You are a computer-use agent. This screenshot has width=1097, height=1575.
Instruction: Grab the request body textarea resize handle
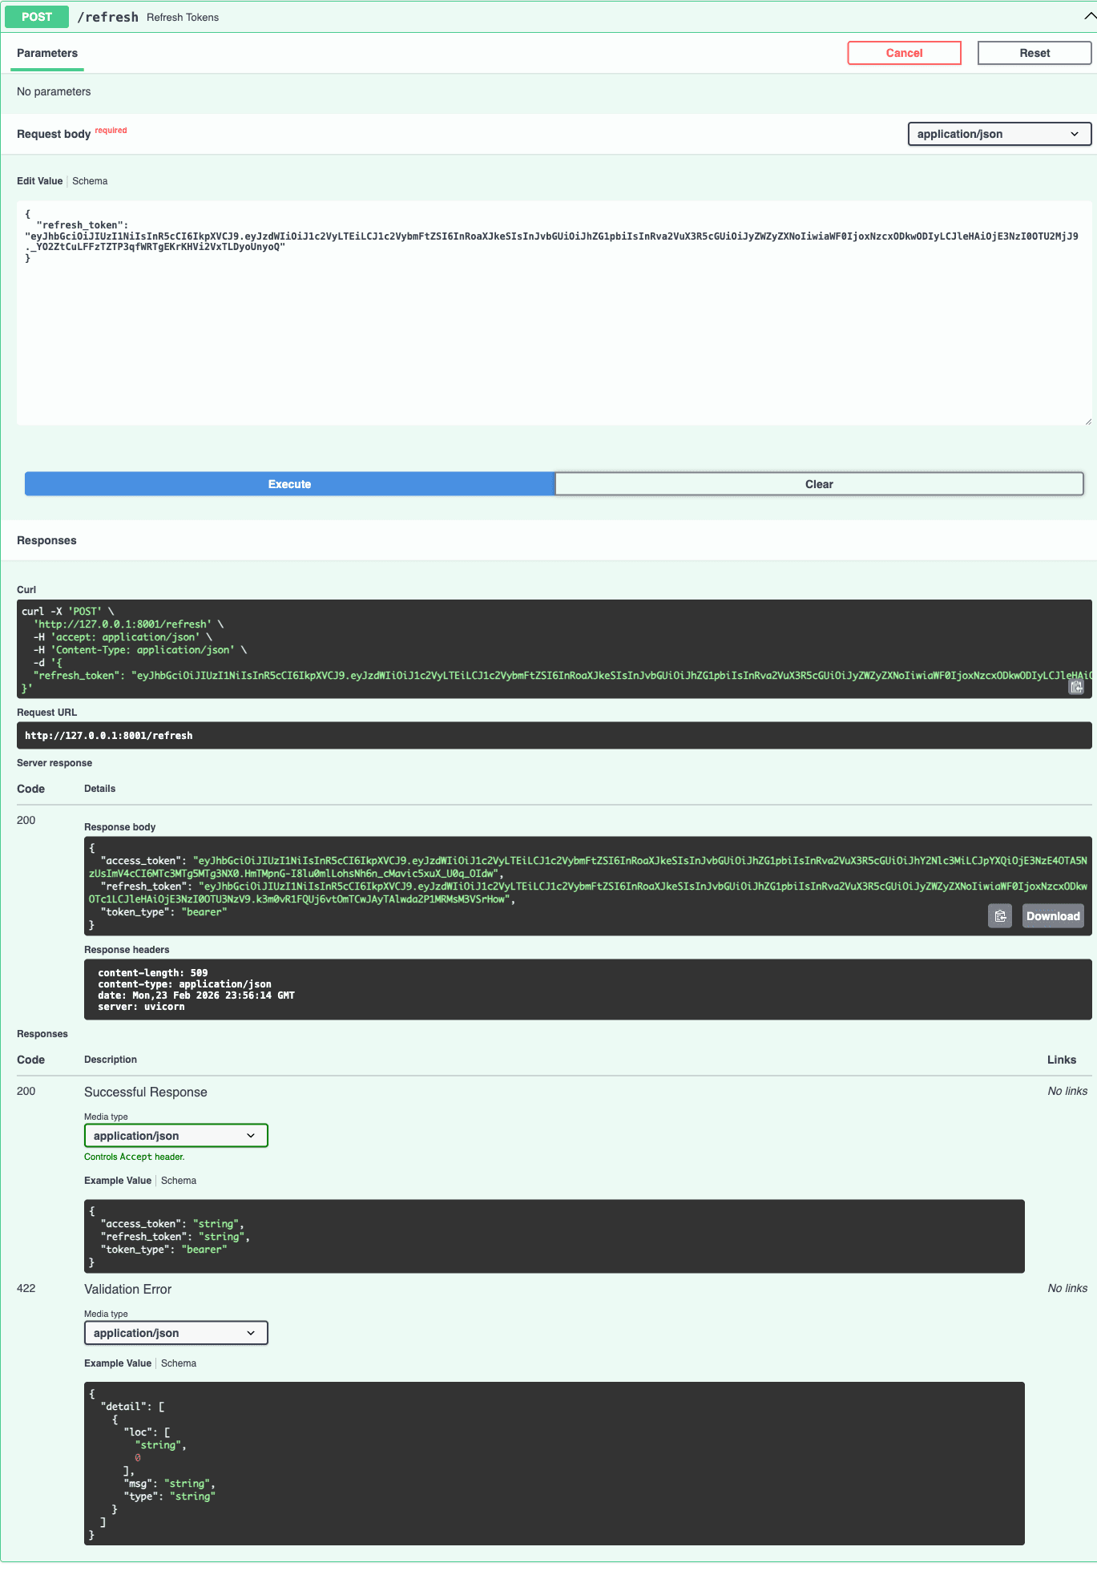coord(1088,422)
